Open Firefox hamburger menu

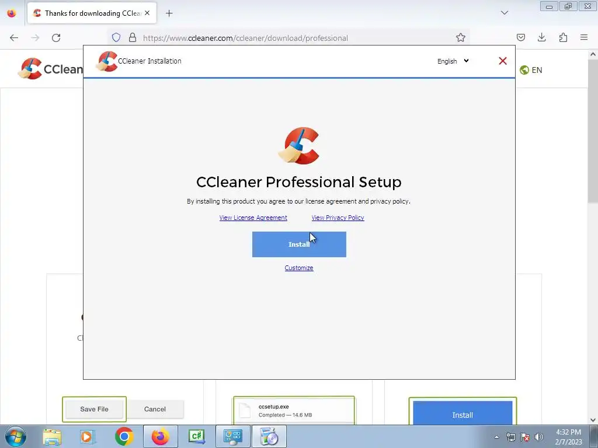[x=584, y=37]
